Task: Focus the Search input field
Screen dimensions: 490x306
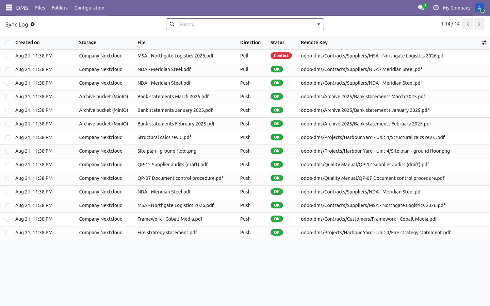Action: point(245,24)
